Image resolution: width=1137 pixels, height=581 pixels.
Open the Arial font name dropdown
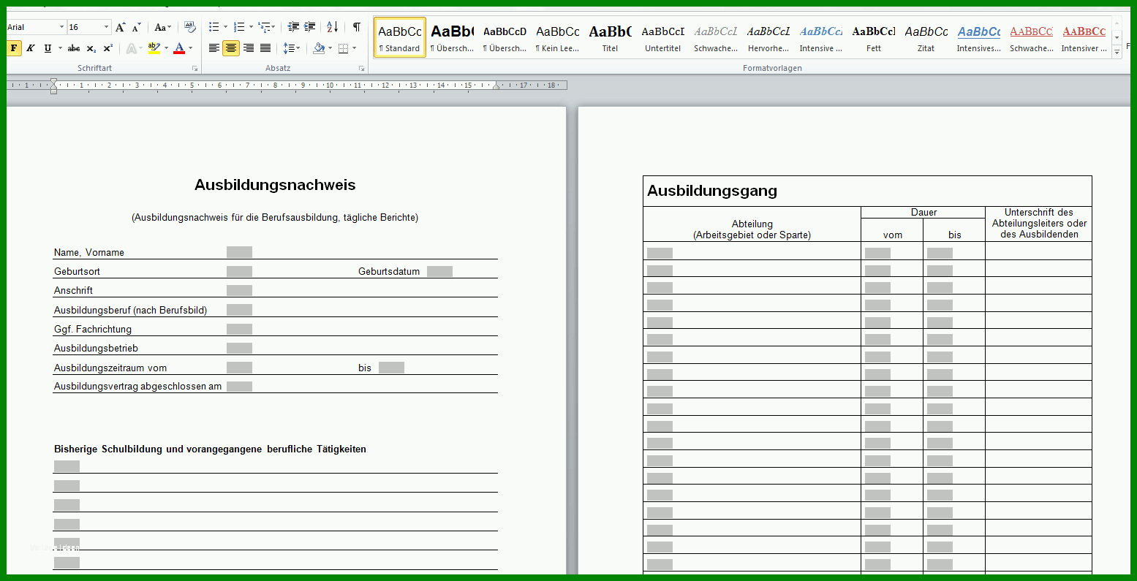click(x=61, y=27)
